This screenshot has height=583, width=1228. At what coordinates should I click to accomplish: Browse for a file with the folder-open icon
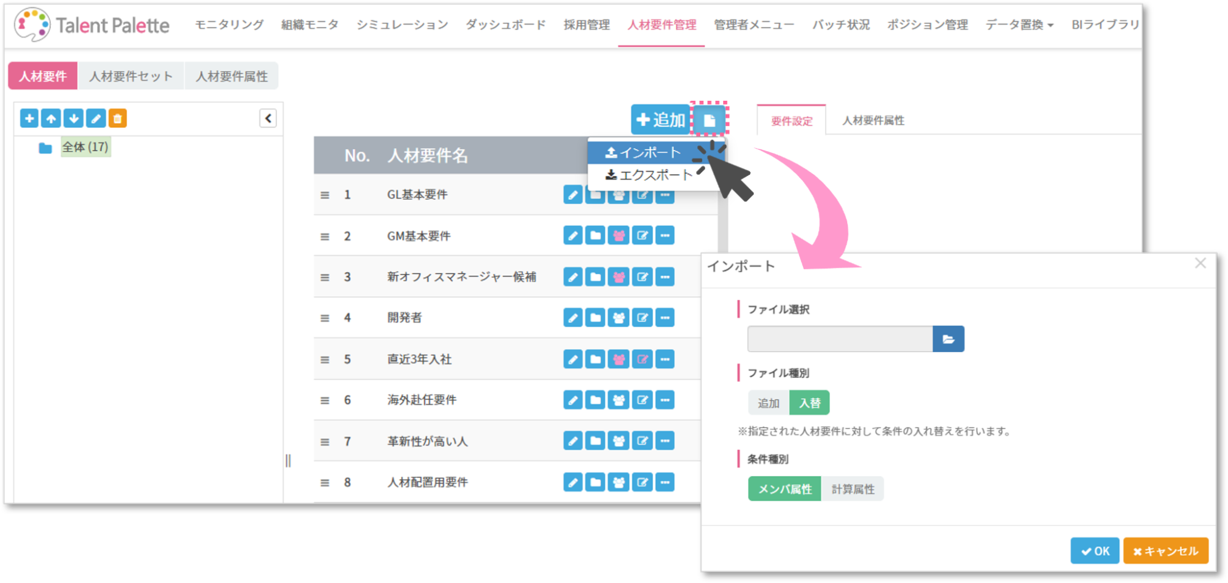(x=948, y=339)
